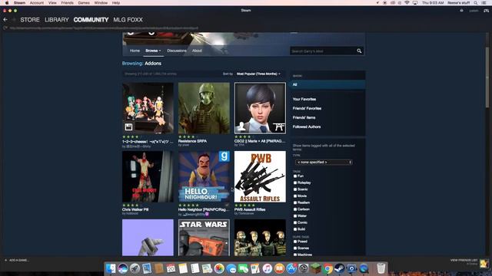Open Finder from the dock

pyautogui.click(x=111, y=268)
